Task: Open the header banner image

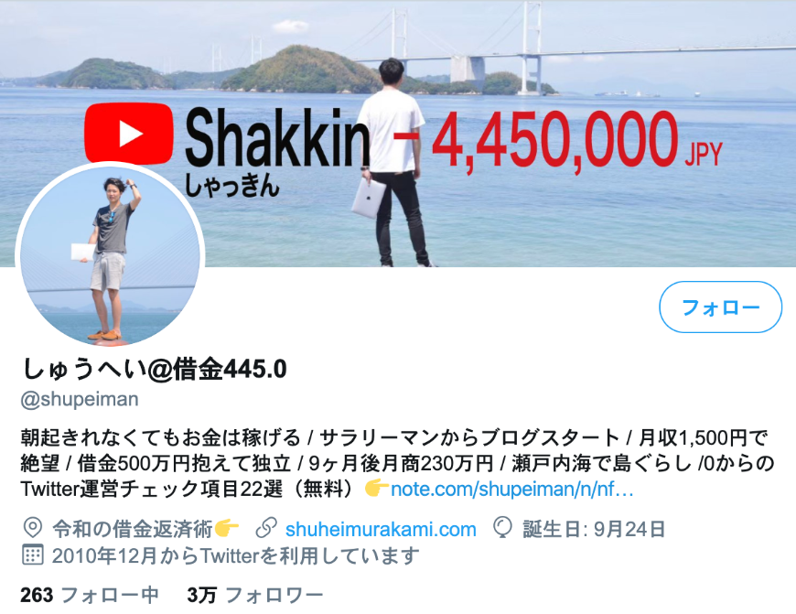Action: 398,133
